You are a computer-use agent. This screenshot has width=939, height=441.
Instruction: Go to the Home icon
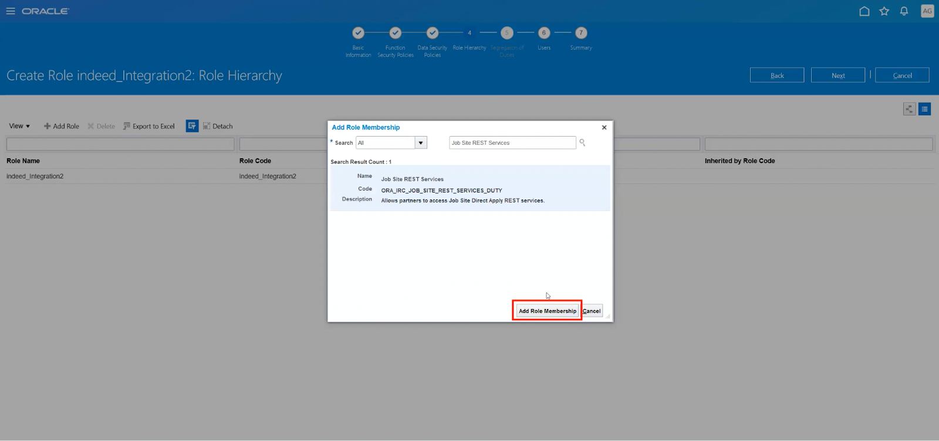(864, 11)
